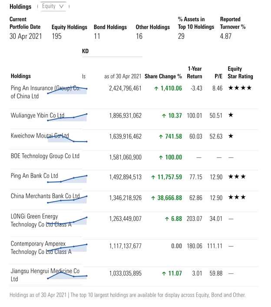Open Kweichow Moutai Co Ltd holding
This screenshot has width=271, height=307.
click(x=40, y=136)
